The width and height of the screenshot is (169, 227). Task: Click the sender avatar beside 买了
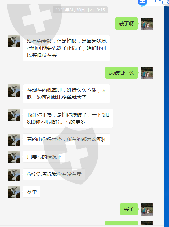(147, 210)
